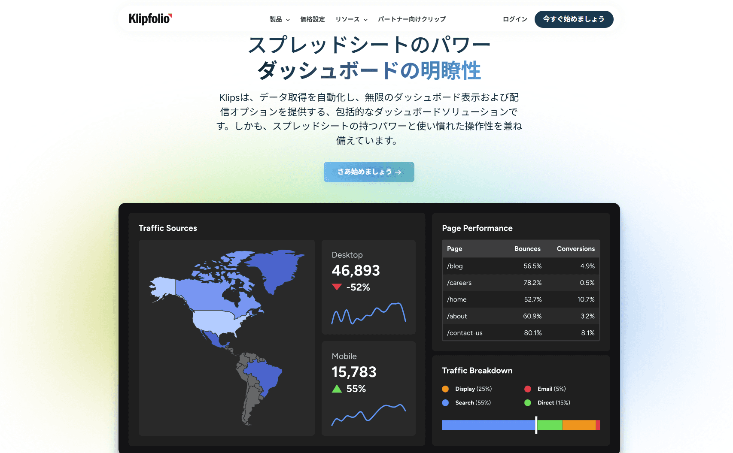Image resolution: width=733 pixels, height=453 pixels.
Task: Click the green Direct legend dot
Action: tap(528, 403)
